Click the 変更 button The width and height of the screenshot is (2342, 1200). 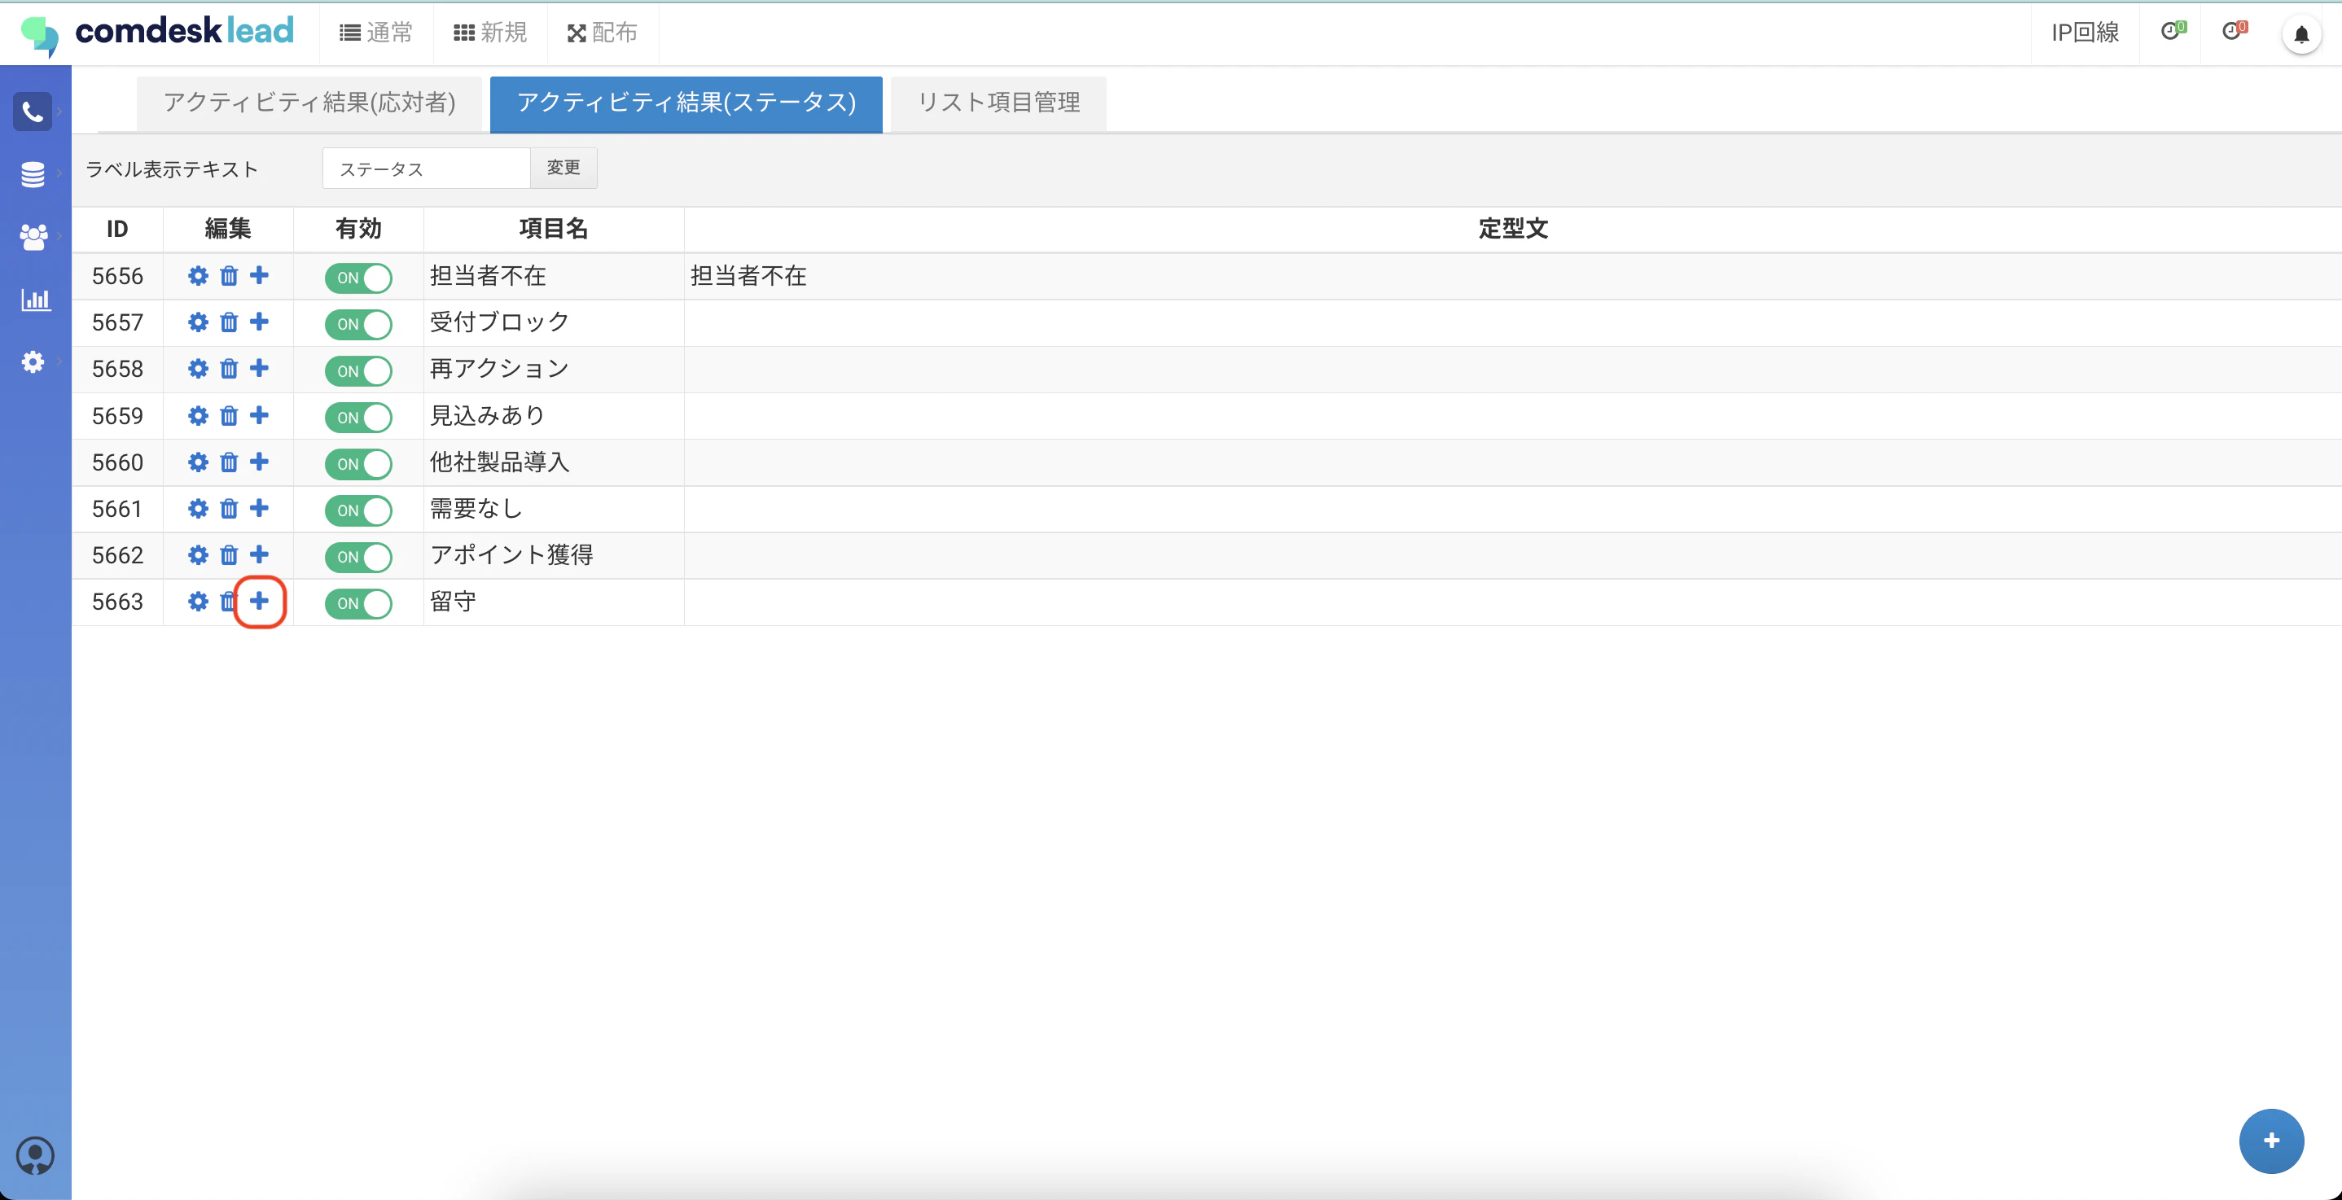tap(564, 167)
